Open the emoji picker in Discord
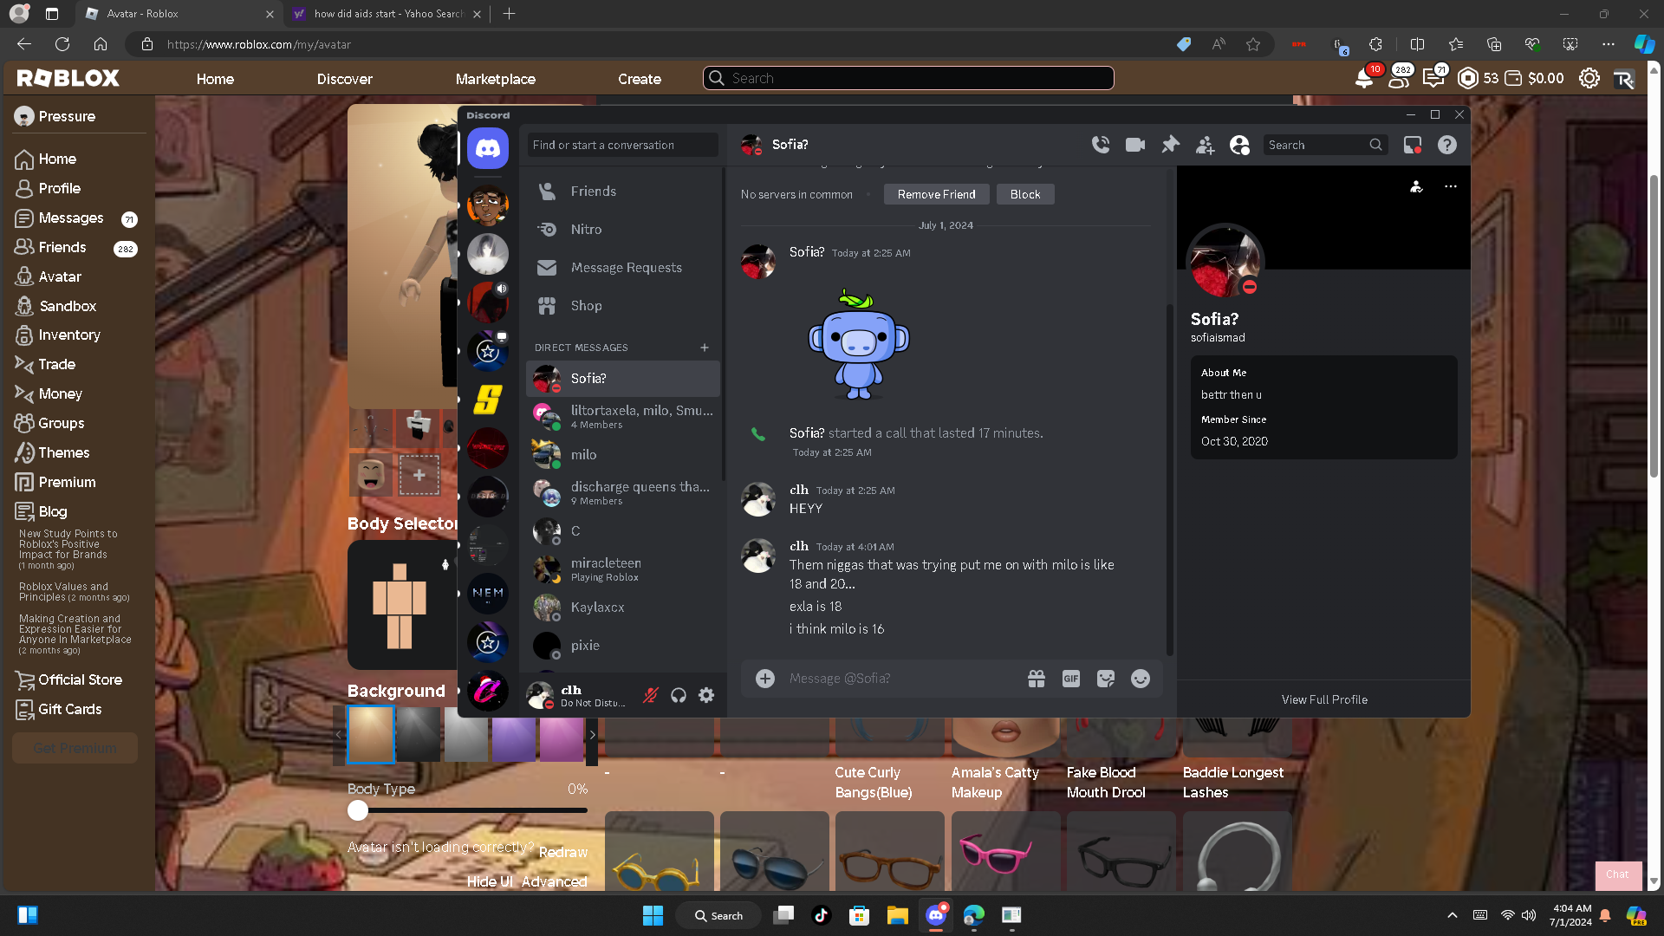The width and height of the screenshot is (1664, 936). [x=1141, y=679]
